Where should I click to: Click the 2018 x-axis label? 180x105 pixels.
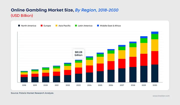coord(24,85)
